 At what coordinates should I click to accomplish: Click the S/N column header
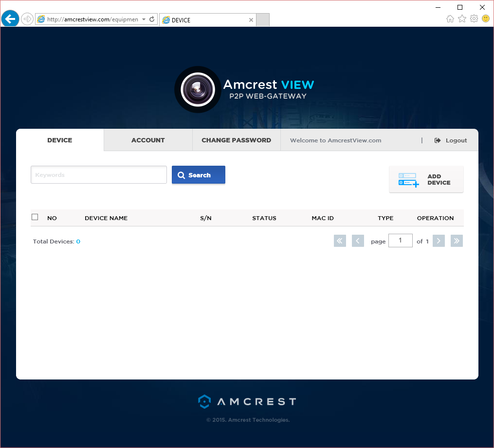click(x=206, y=218)
